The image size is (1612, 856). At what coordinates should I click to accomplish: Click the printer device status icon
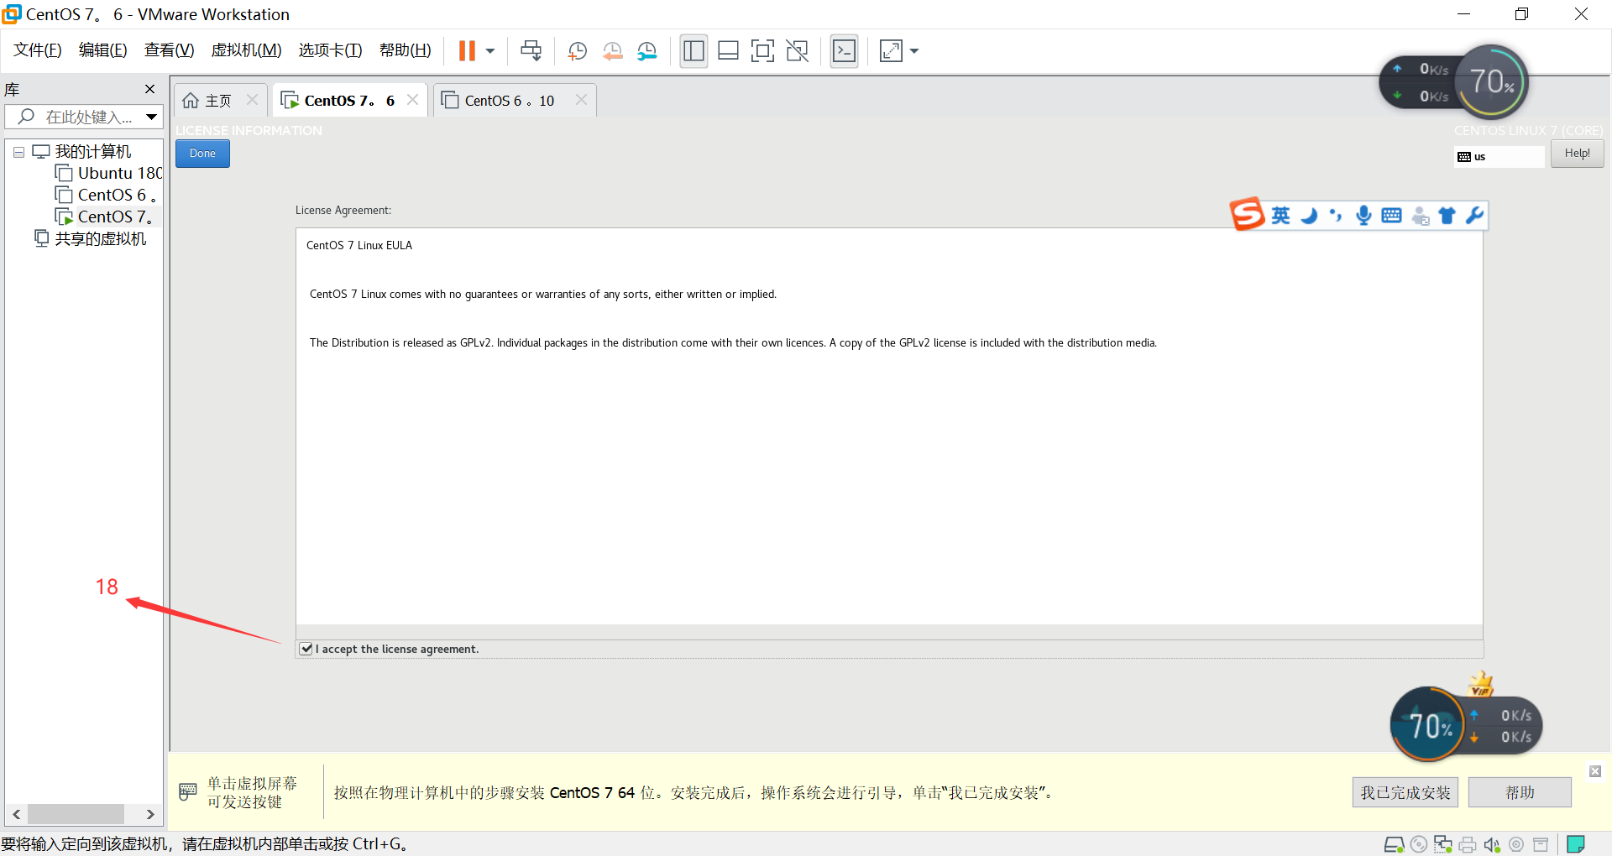click(1468, 844)
